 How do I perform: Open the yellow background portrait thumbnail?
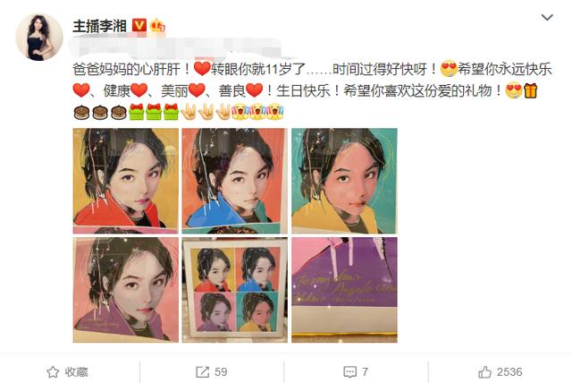tap(126, 181)
